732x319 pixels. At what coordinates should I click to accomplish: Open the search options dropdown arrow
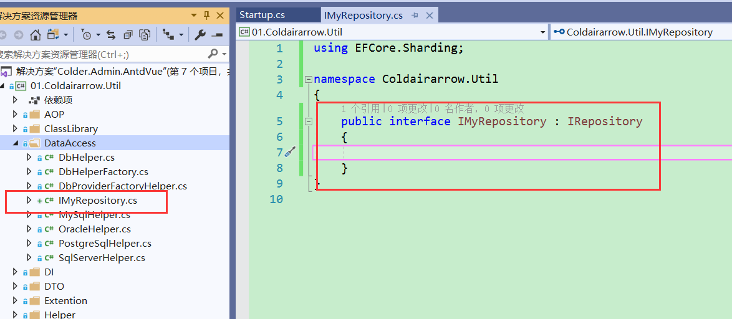coord(224,54)
